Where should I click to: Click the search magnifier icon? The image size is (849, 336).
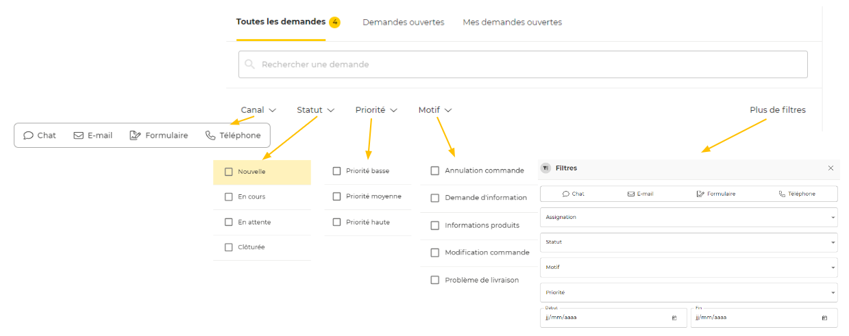point(250,64)
